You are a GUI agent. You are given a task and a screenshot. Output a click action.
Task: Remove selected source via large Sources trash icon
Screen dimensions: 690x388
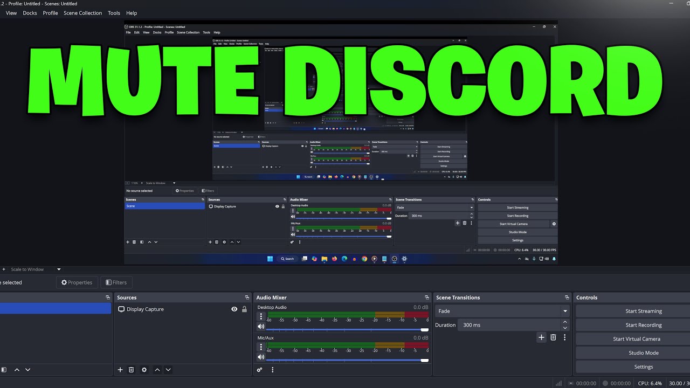pyautogui.click(x=131, y=370)
